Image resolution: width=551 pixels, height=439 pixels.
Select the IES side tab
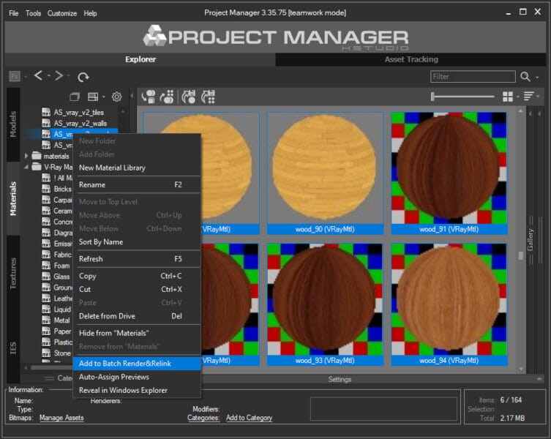point(13,348)
